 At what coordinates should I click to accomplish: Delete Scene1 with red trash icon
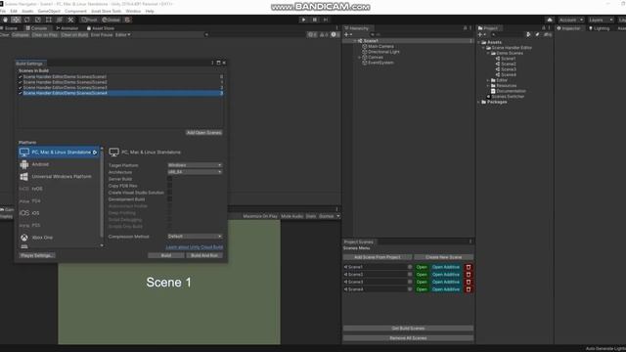tap(469, 267)
